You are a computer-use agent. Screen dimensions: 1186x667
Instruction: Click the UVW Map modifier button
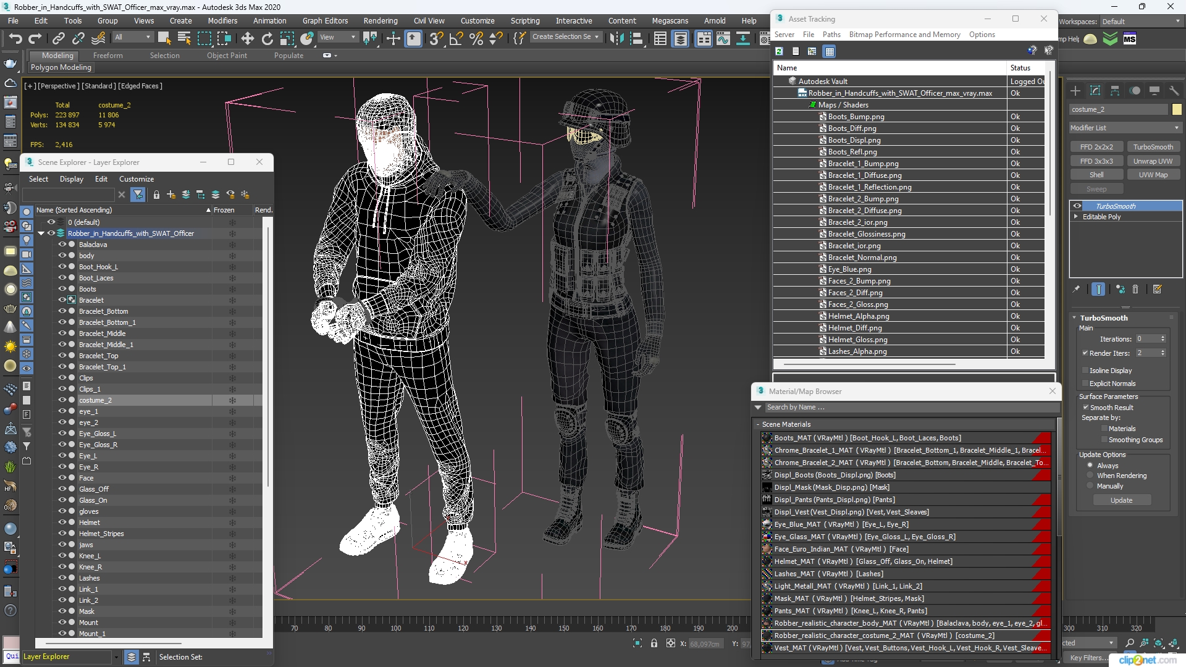[1153, 175]
